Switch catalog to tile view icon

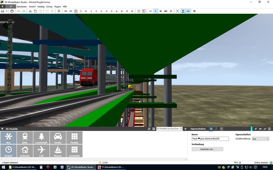154,129
